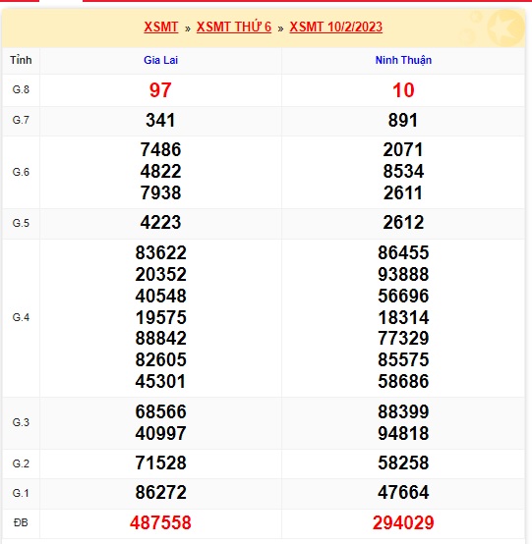Select the G.4 row label
Image resolution: width=532 pixels, height=544 pixels.
tap(21, 317)
